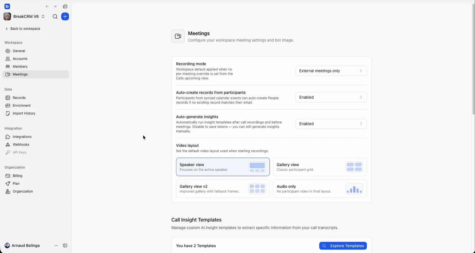Click the Enrichment icon in the sidebar

(x=8, y=106)
